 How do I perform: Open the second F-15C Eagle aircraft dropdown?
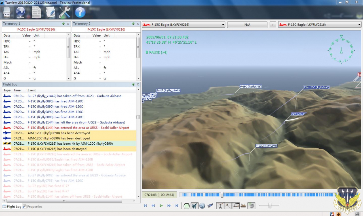click(320, 25)
